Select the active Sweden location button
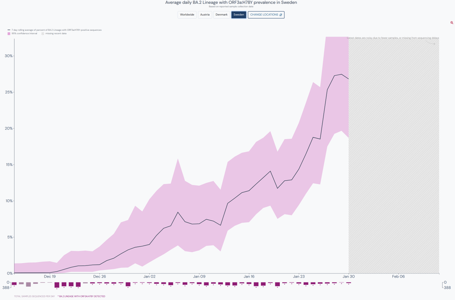 tap(239, 15)
